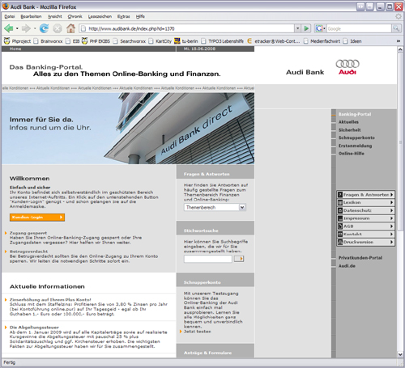Open the Brainworxx bookmark
Screen dimensions: 405x368
48,41
